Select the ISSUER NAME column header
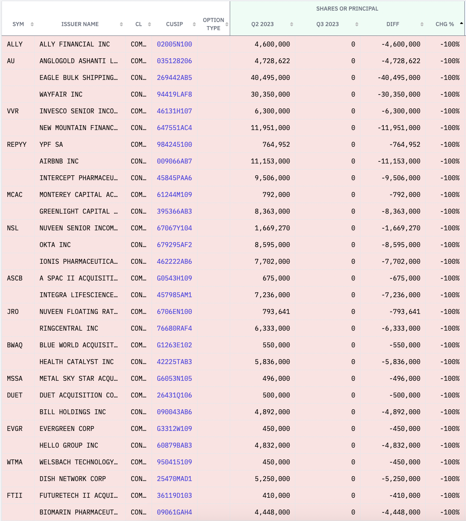 pyautogui.click(x=80, y=24)
